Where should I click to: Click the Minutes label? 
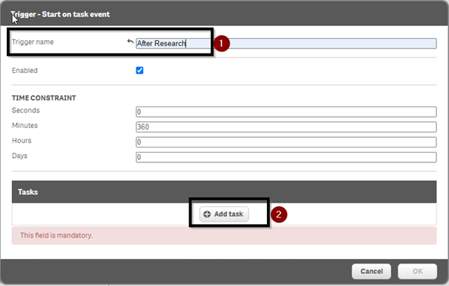[x=25, y=126]
